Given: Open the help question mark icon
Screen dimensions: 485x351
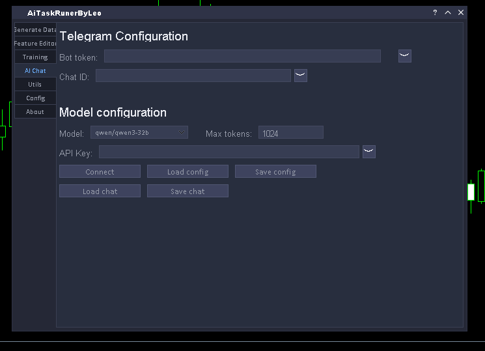Looking at the screenshot, I should 435,12.
